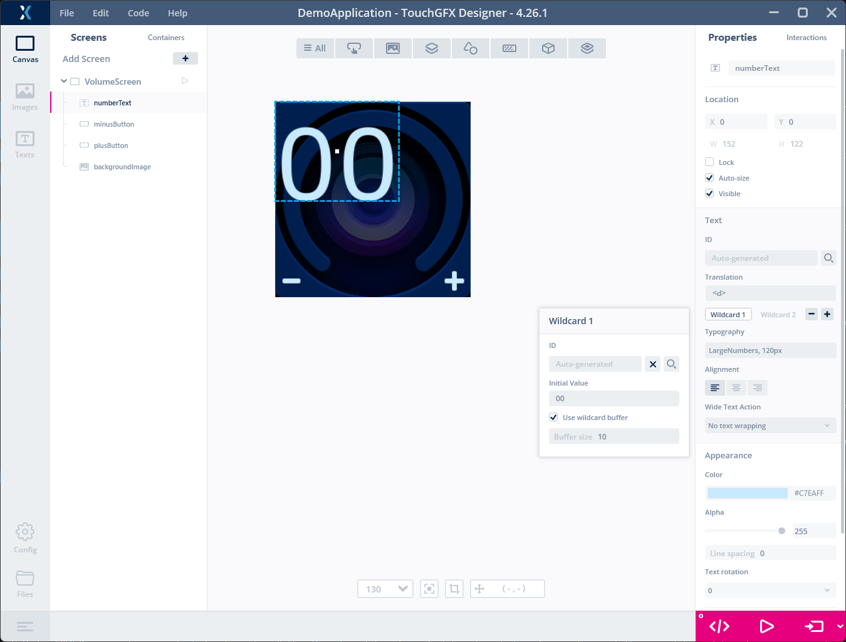Image resolution: width=846 pixels, height=642 pixels.
Task: Switch to the Interactions tab
Action: (x=807, y=38)
